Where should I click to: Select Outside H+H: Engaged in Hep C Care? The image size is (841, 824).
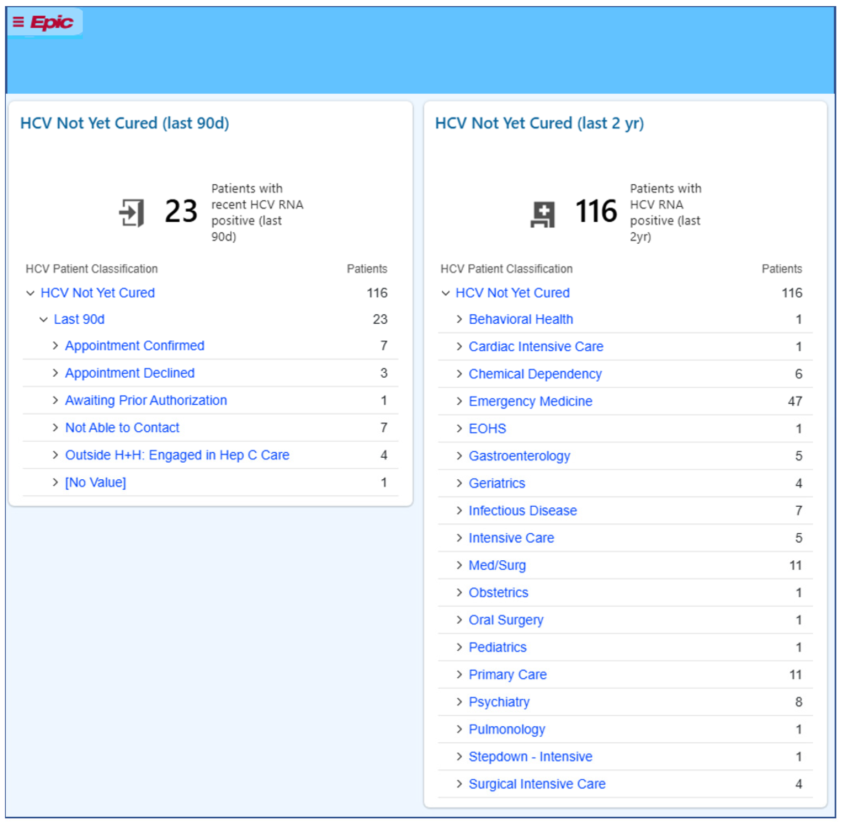pos(177,455)
